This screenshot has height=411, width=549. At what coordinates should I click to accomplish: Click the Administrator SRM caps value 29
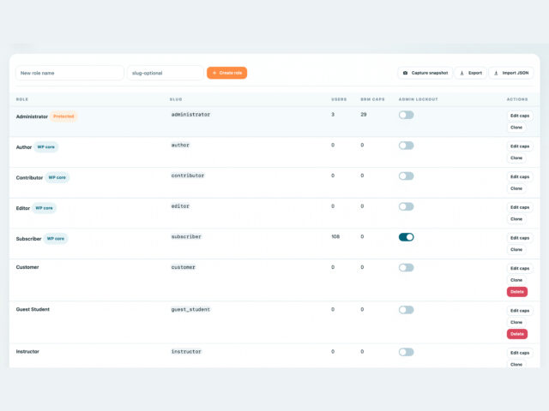pyautogui.click(x=364, y=114)
